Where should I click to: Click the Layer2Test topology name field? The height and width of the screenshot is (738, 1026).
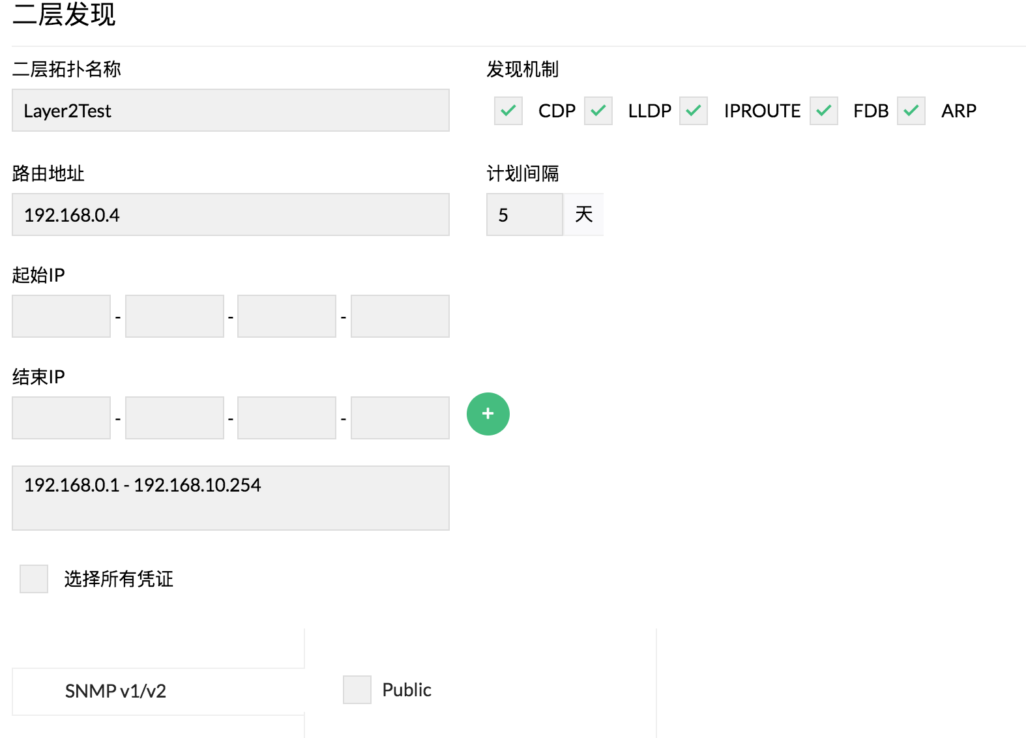[x=230, y=111]
